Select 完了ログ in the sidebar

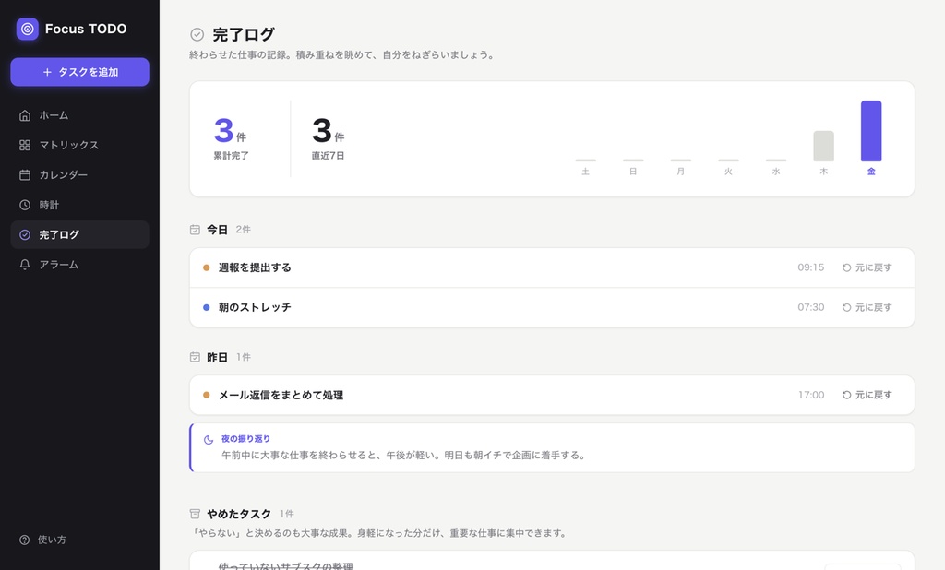[79, 234]
